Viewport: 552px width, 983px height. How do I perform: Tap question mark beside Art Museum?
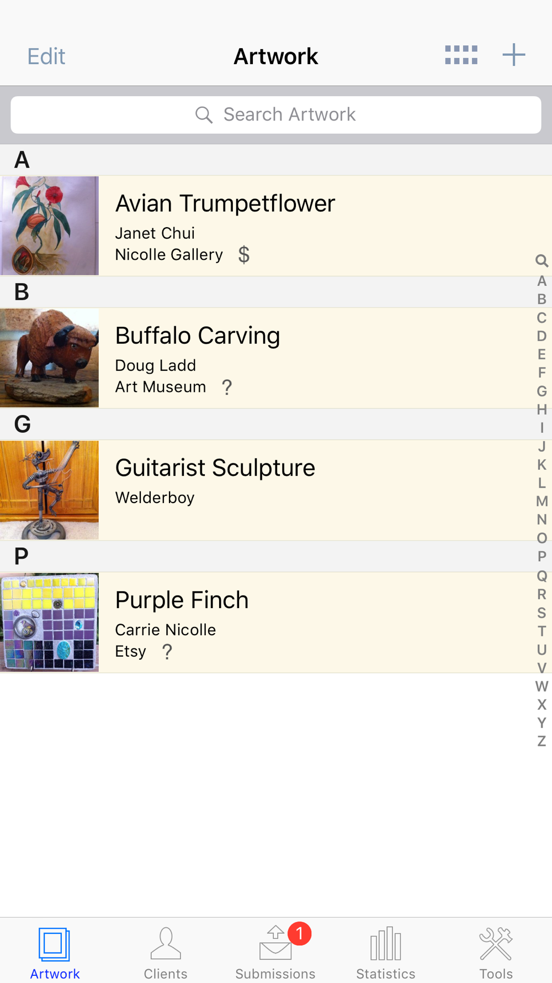pos(227,387)
